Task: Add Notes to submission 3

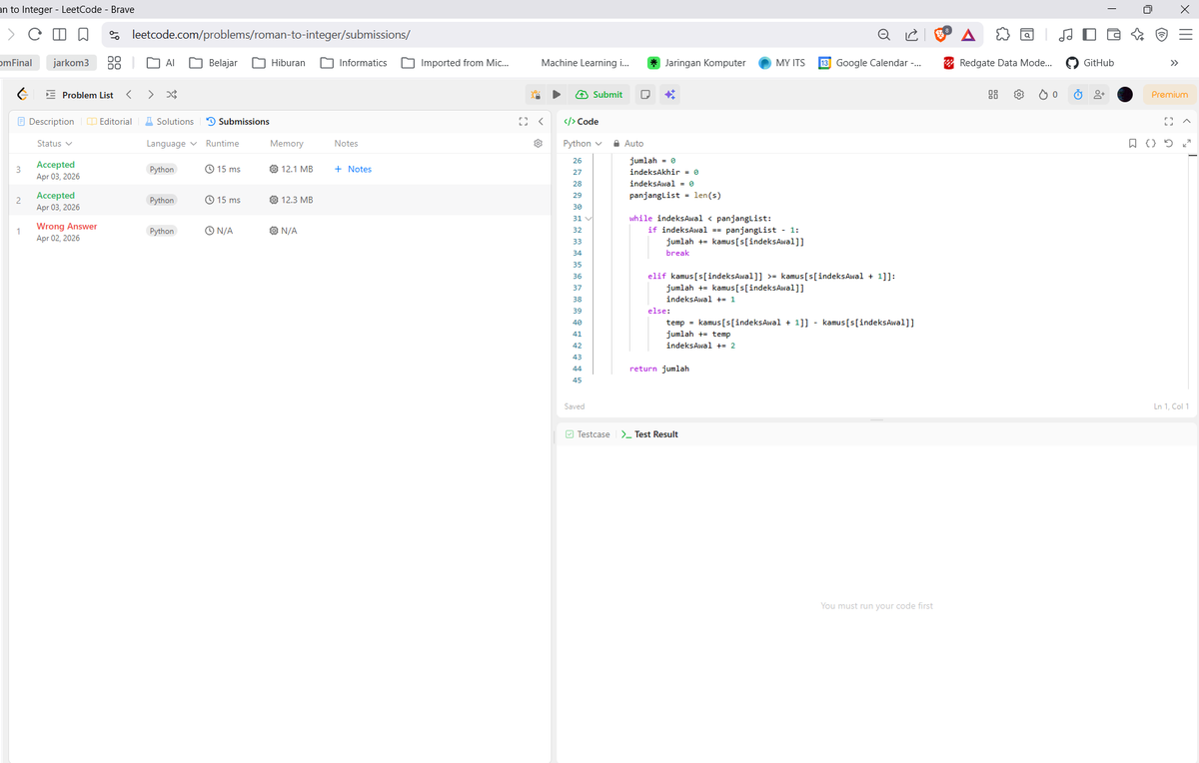Action: coord(353,170)
